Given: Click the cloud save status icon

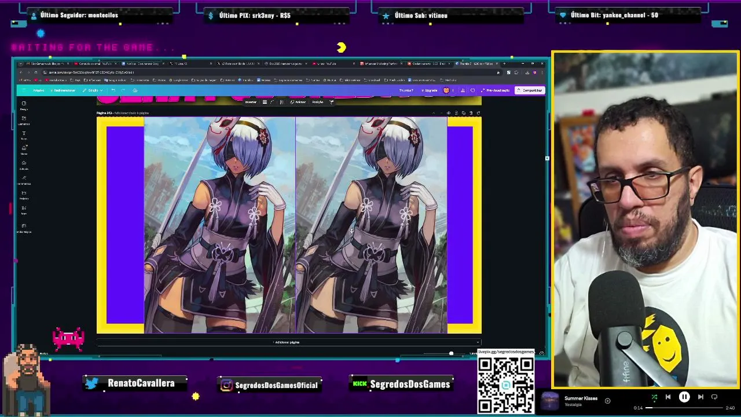Looking at the screenshot, I should [x=135, y=90].
